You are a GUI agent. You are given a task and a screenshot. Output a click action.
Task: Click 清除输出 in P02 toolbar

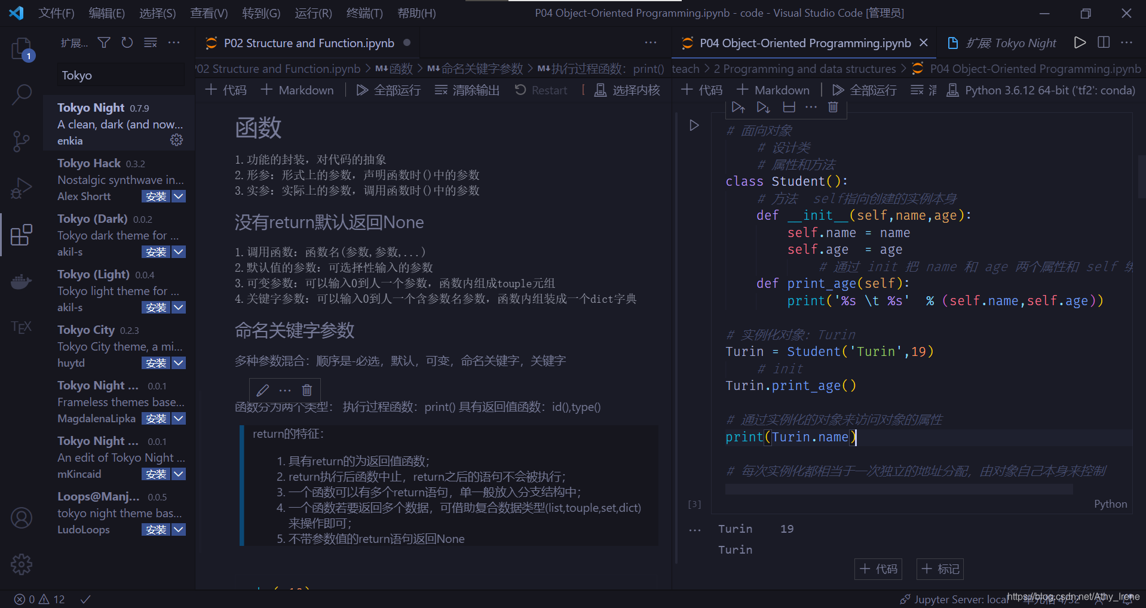tap(467, 90)
